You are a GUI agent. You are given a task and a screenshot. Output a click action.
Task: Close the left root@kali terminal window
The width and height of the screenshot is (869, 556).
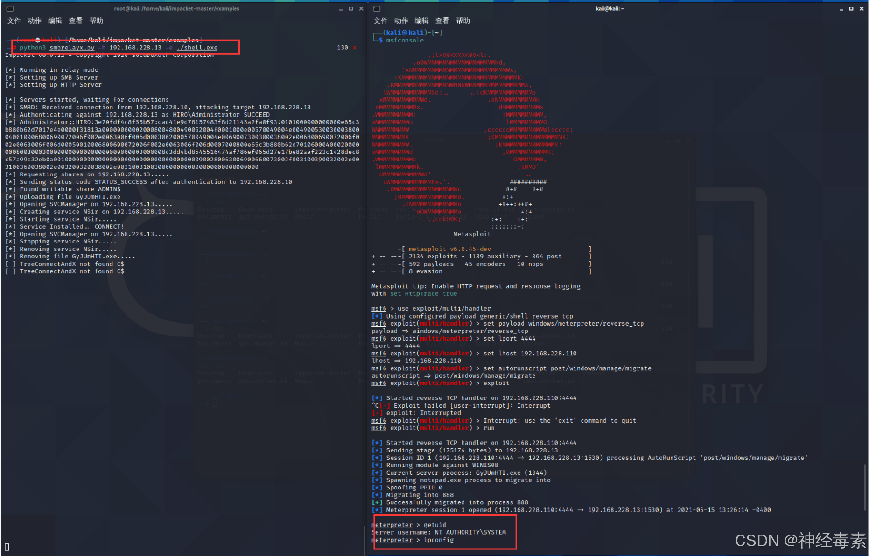tap(361, 8)
